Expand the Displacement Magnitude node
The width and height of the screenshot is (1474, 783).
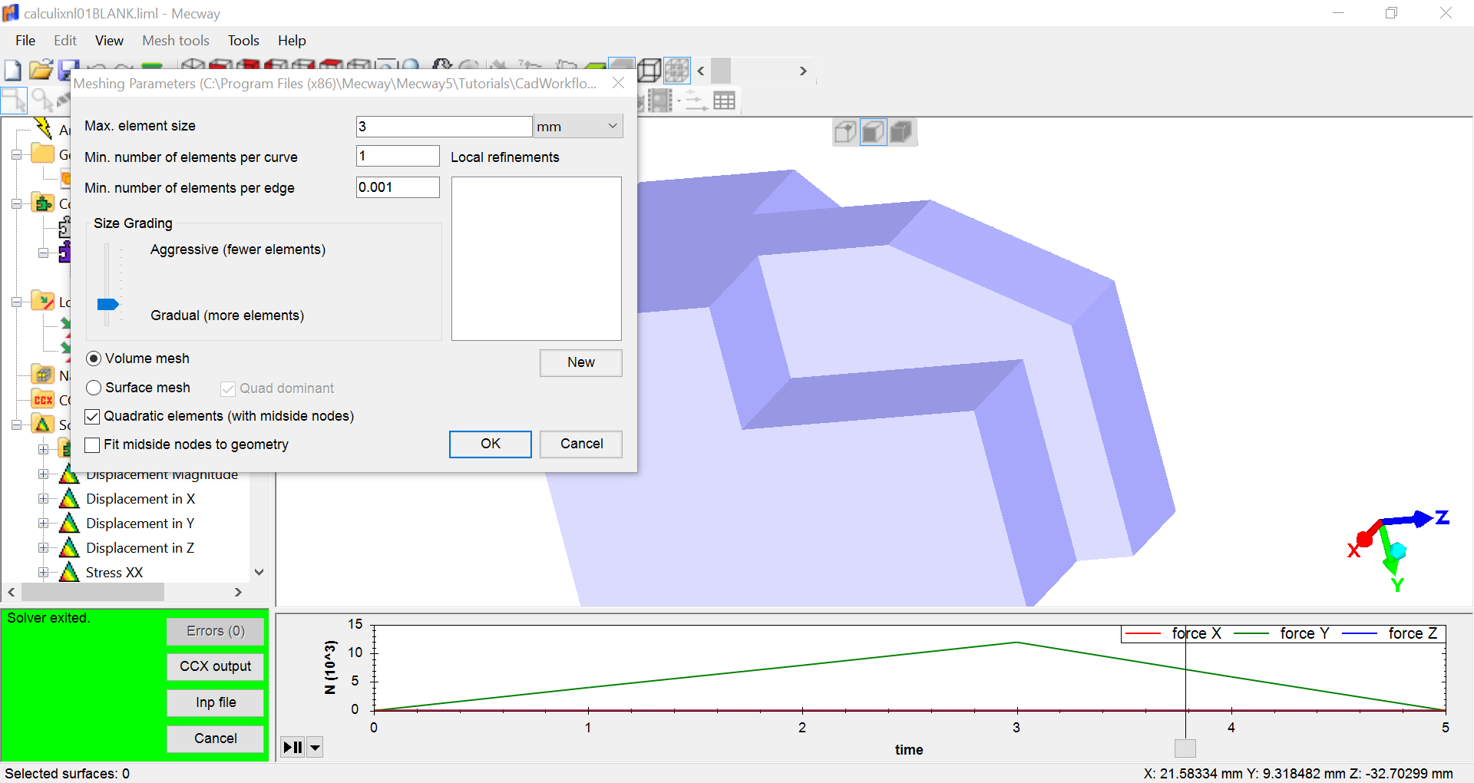44,474
